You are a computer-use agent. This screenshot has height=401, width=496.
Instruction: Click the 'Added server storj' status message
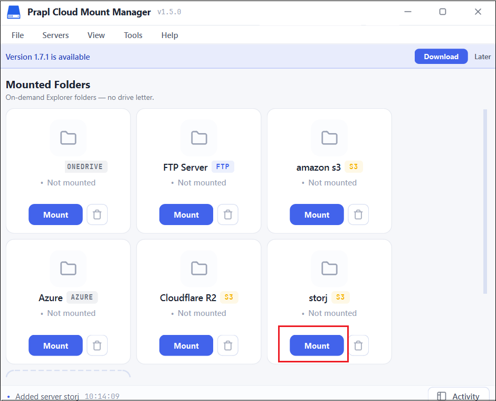tap(47, 396)
